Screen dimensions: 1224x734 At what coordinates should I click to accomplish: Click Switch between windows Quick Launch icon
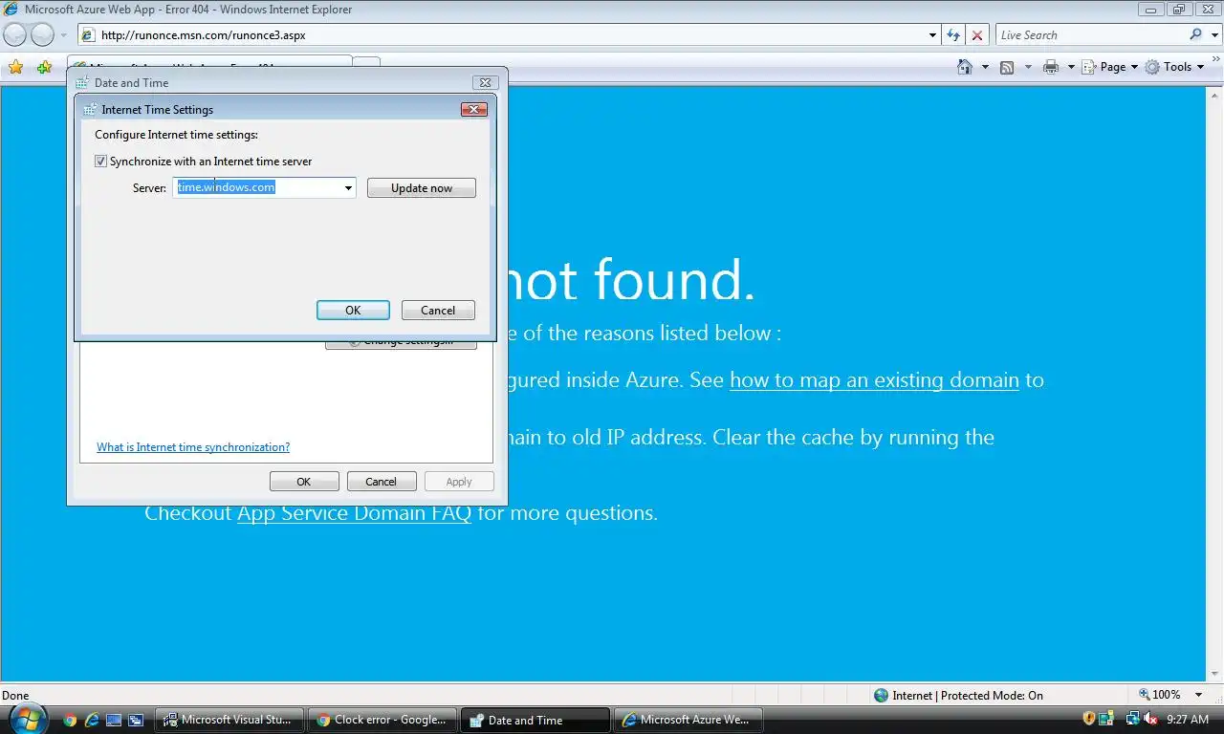[136, 720]
